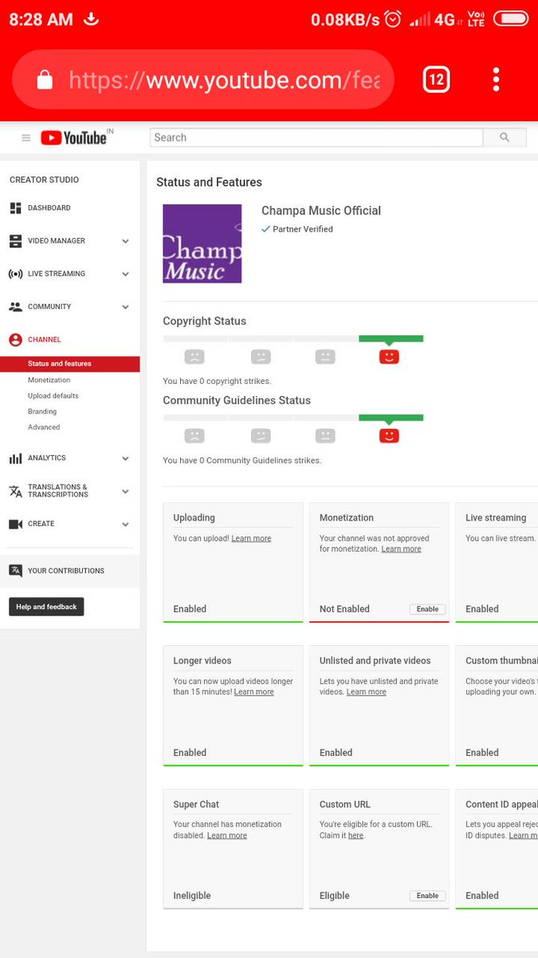Expand the Create chevron

(125, 525)
